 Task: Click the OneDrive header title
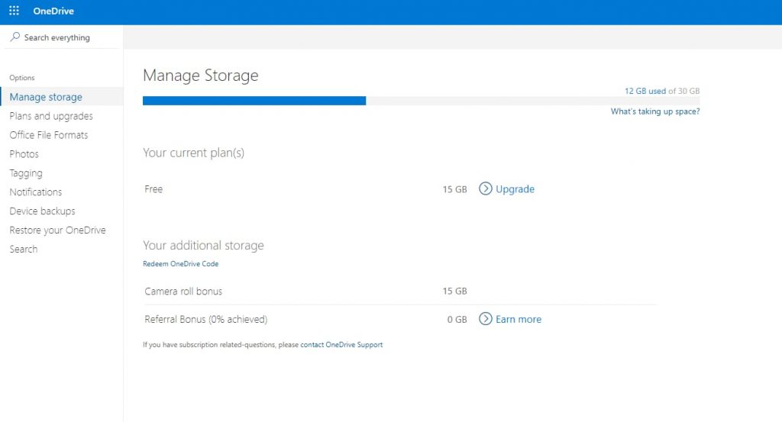(53, 11)
